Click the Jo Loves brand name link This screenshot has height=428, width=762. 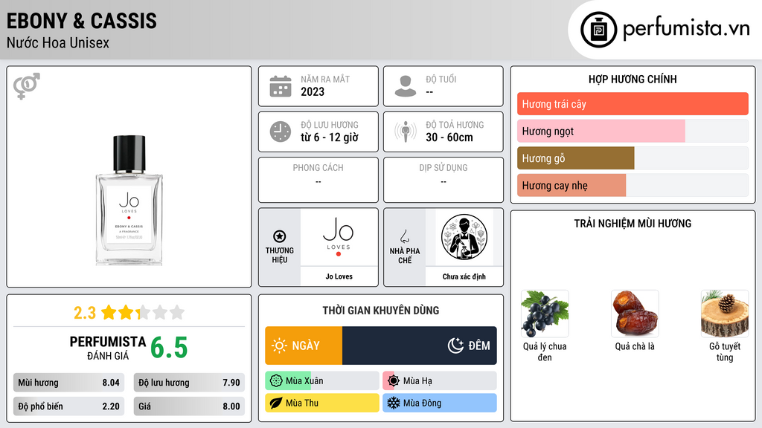pos(339,276)
